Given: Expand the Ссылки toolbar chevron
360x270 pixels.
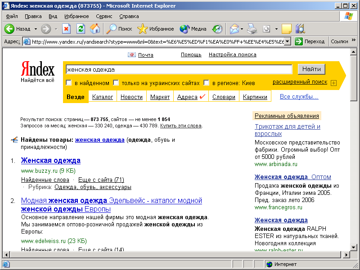Looking at the screenshot, I should [x=354, y=40].
